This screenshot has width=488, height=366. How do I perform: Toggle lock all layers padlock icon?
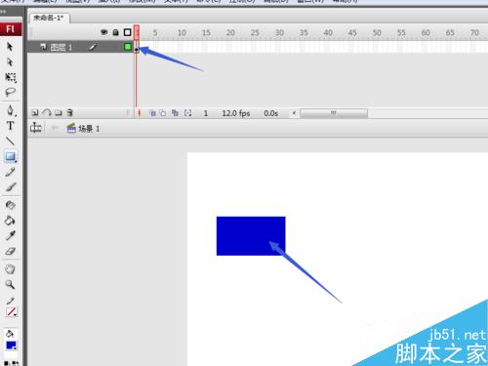(x=115, y=32)
